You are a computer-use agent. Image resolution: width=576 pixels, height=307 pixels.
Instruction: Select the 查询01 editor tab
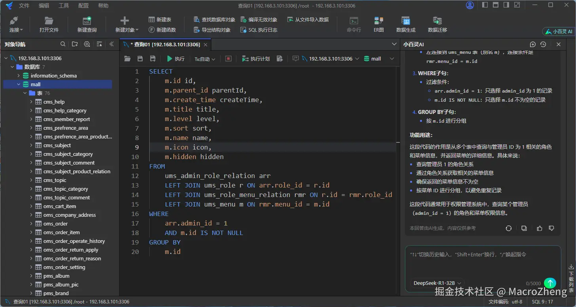(x=163, y=44)
